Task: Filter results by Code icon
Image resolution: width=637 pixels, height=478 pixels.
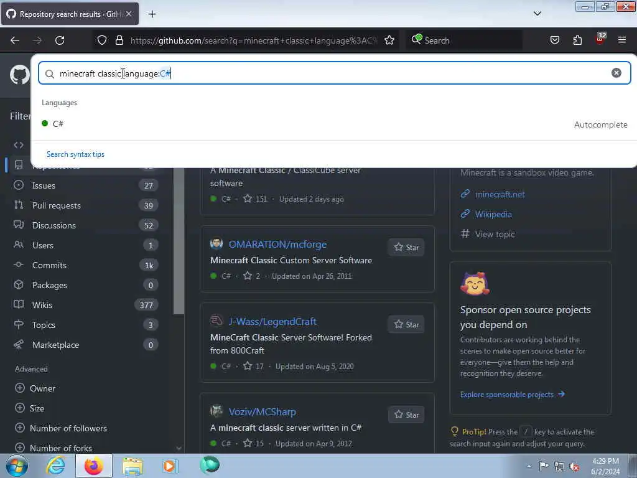Action: (18, 145)
